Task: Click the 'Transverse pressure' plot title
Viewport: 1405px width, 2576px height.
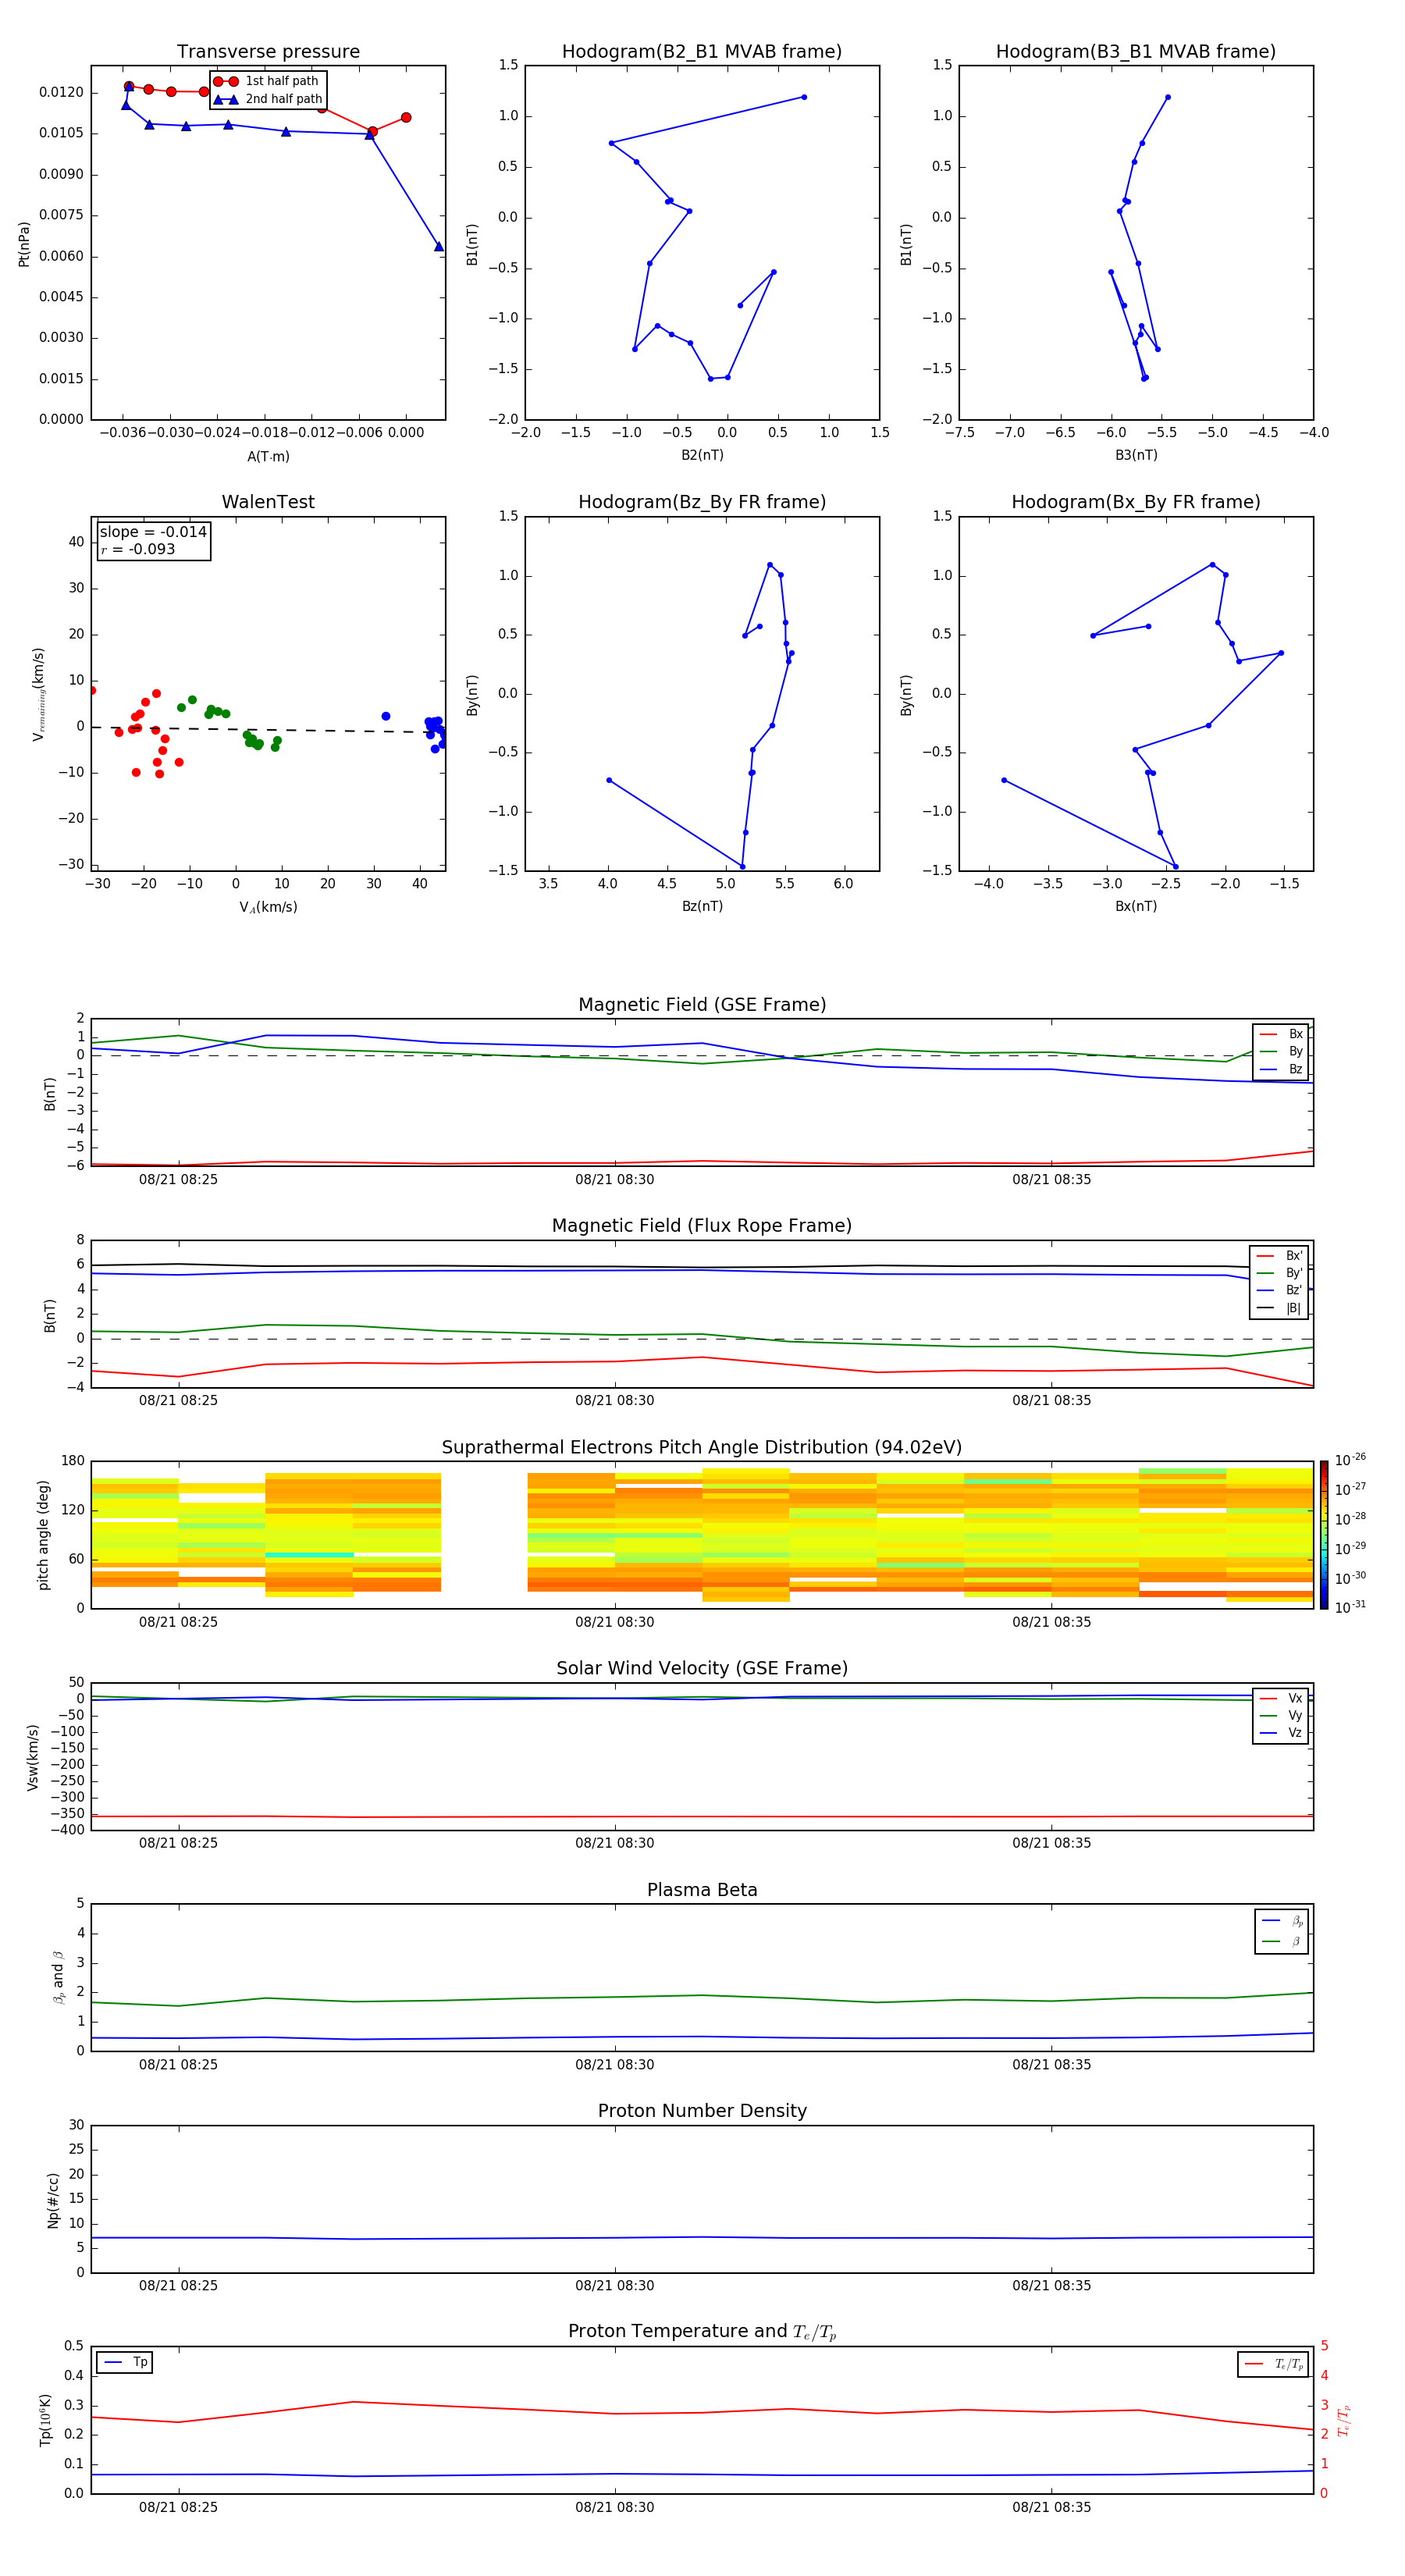Action: [x=268, y=52]
